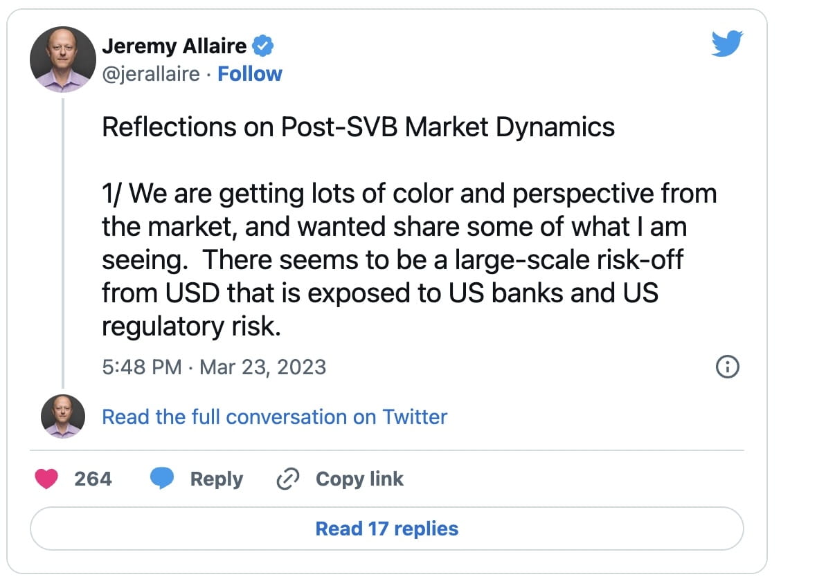Open the tweet info icon
Screen dimensions: 817x588
(x=726, y=367)
